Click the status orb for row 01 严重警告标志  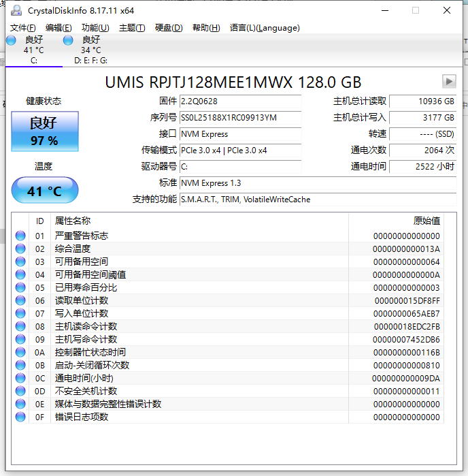[x=20, y=236]
